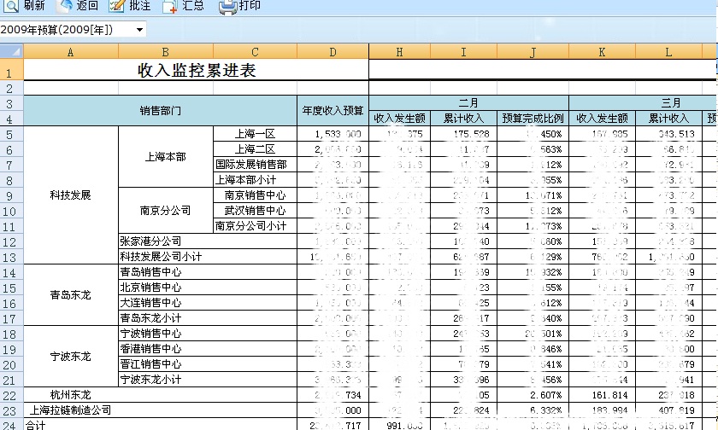Select column A header
The image size is (718, 430).
coord(70,52)
